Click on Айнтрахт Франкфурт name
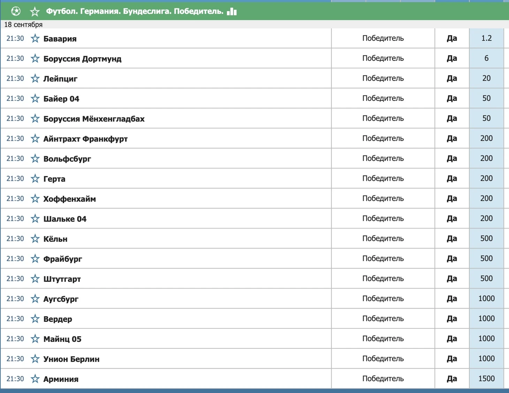 click(x=85, y=139)
